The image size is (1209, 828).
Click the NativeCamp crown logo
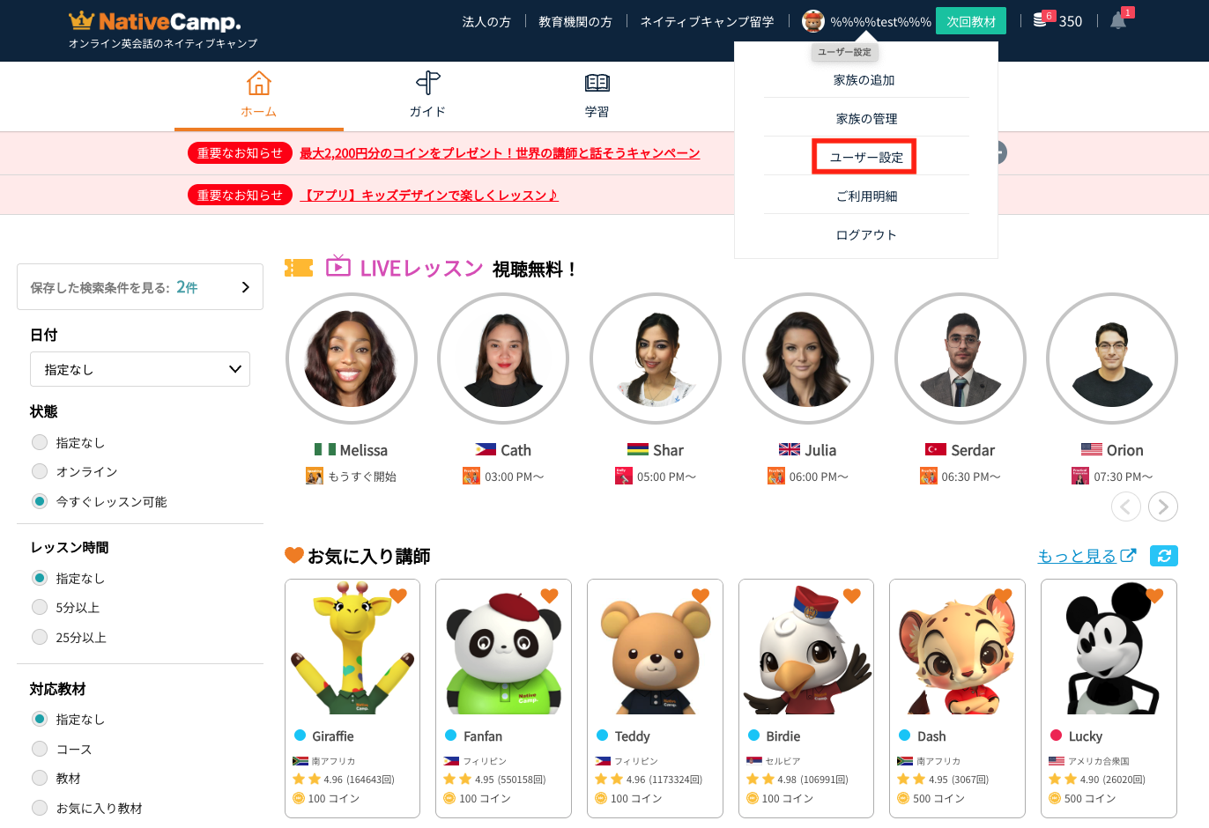click(81, 20)
